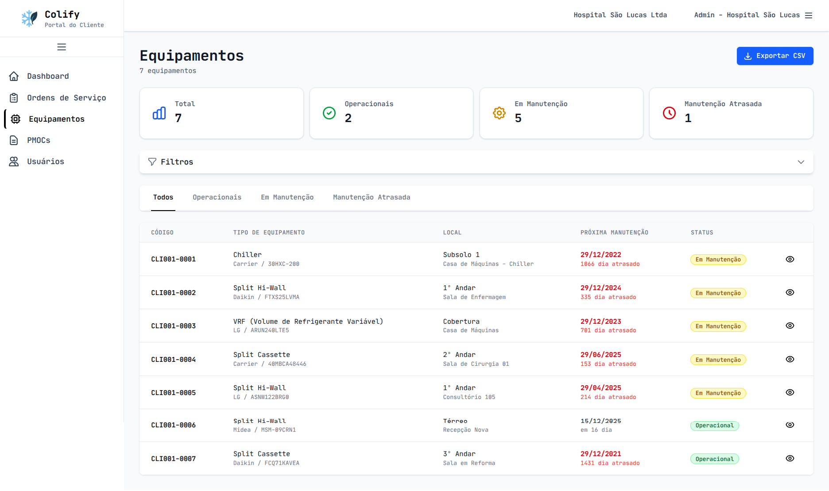This screenshot has height=491, width=829.
Task: View details of equipment CLI001-0007
Action: pos(790,458)
